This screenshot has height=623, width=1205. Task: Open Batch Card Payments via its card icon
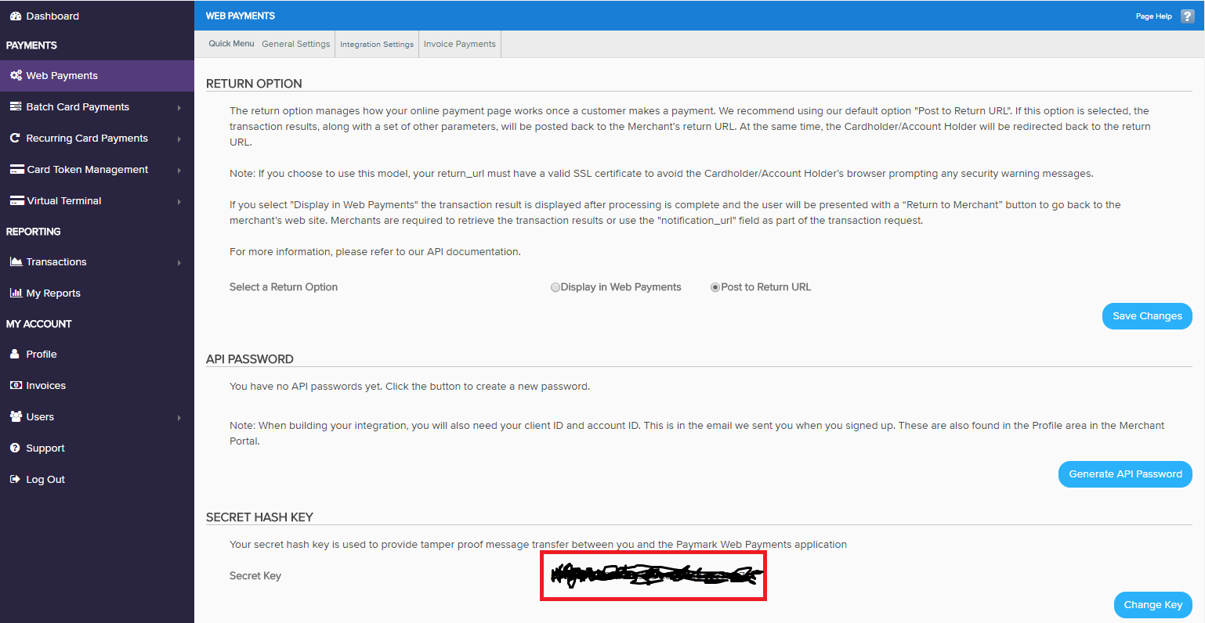click(17, 106)
